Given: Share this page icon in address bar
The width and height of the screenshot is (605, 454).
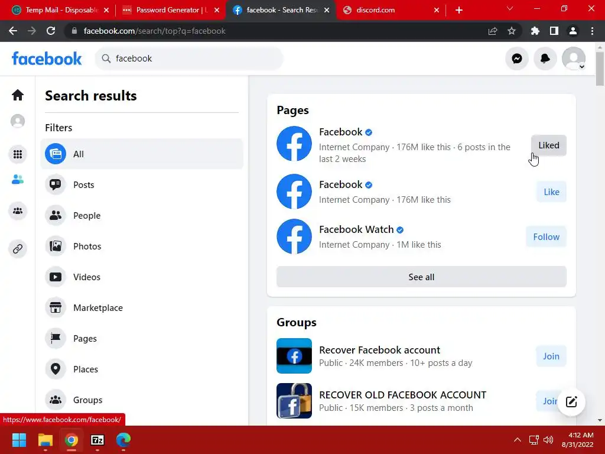Looking at the screenshot, I should click(493, 31).
